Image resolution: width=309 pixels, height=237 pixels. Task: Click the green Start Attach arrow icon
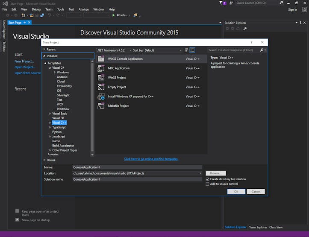114,15
